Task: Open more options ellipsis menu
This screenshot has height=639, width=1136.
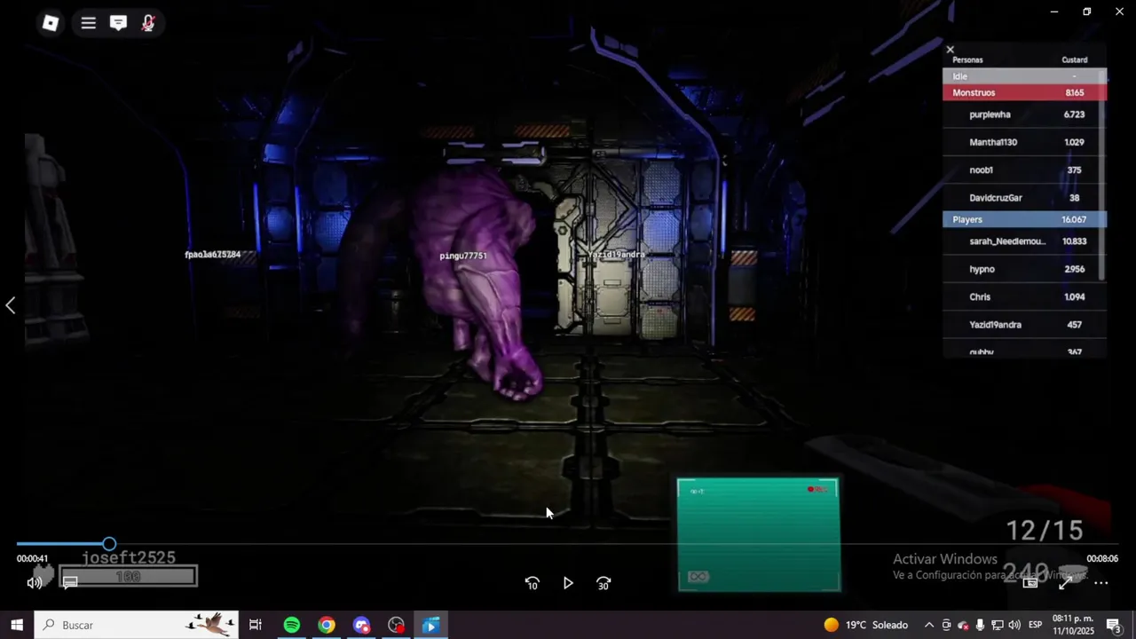Action: [1101, 583]
